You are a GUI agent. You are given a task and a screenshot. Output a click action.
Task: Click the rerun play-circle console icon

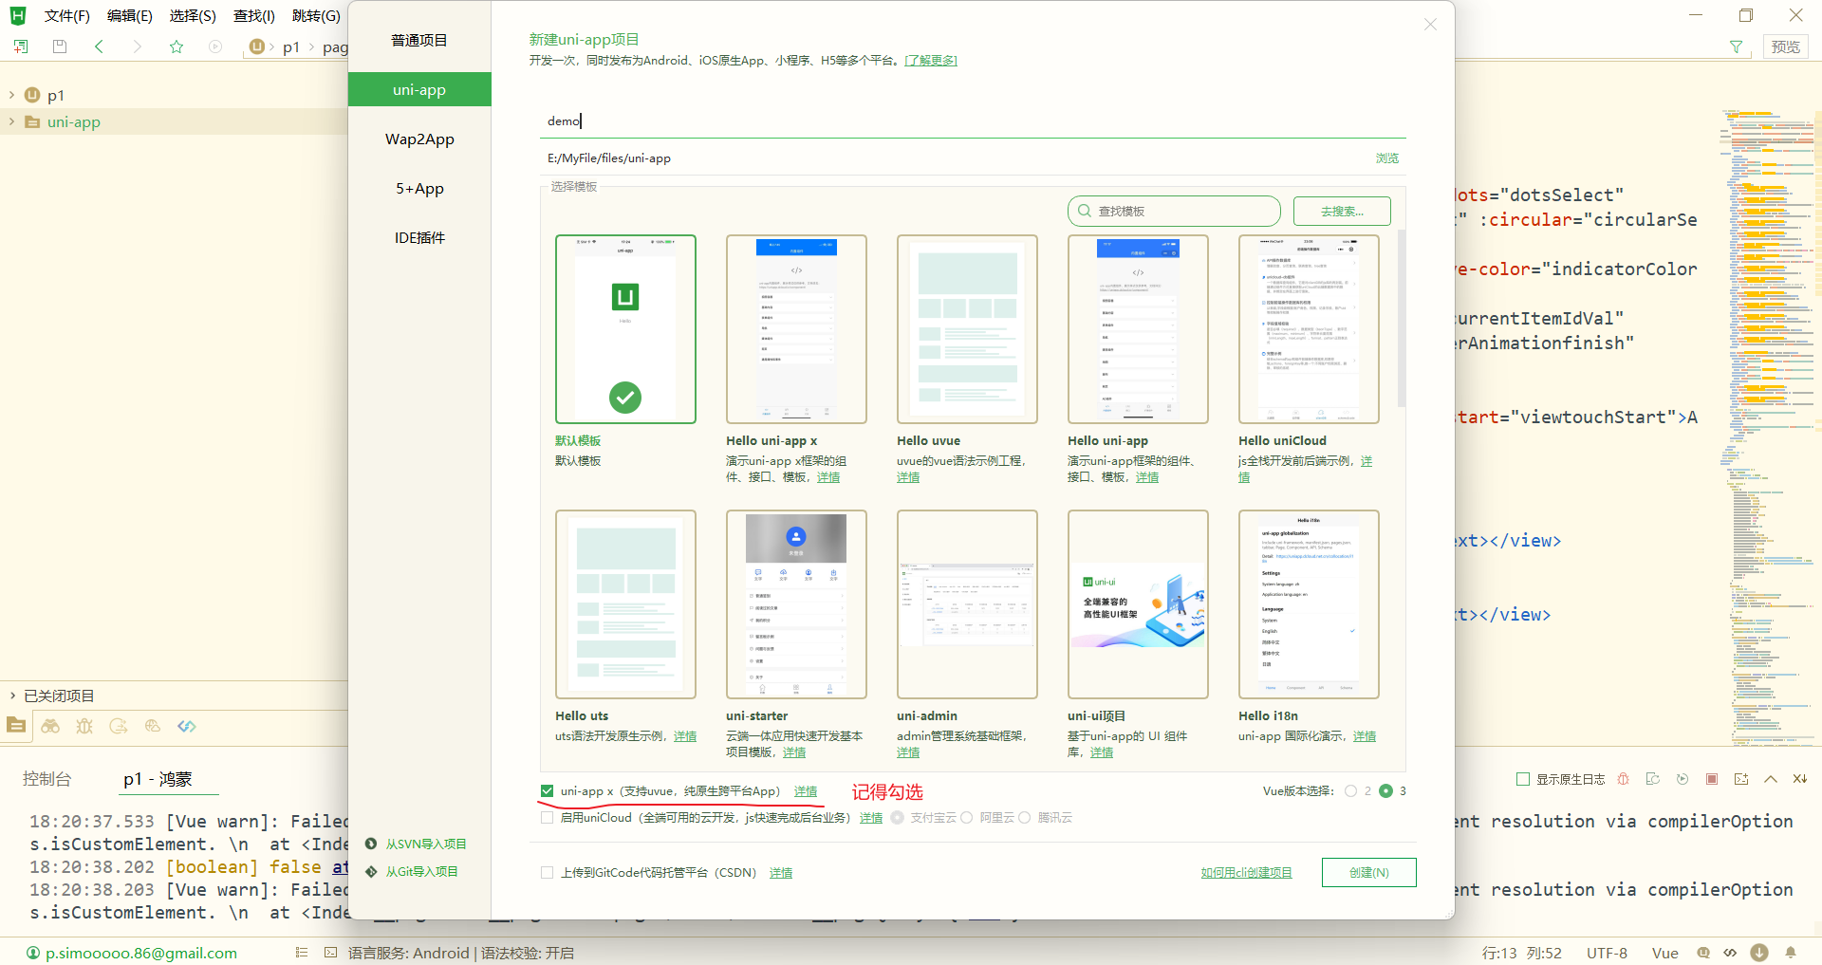point(1683,779)
